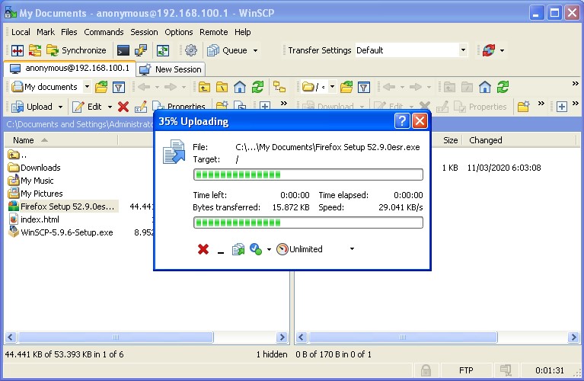The image size is (584, 381).
Task: Open the terminal console icon
Action: (x=123, y=50)
